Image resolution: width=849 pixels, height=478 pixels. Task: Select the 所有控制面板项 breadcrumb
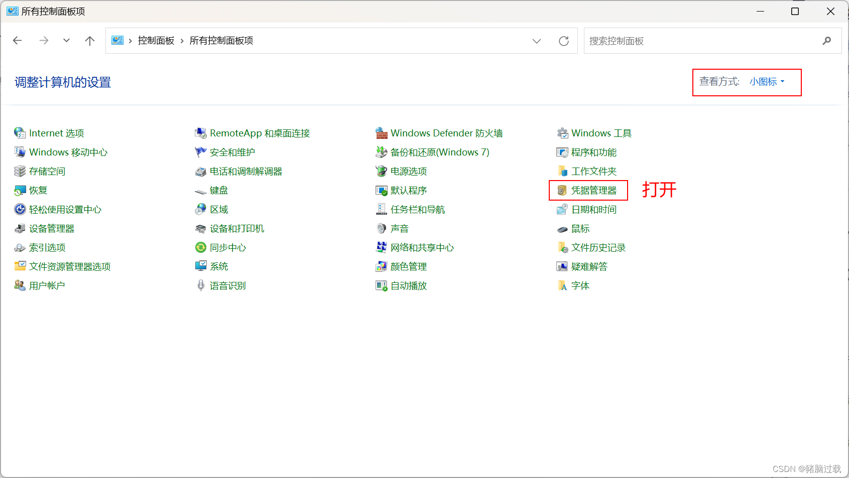coord(221,41)
